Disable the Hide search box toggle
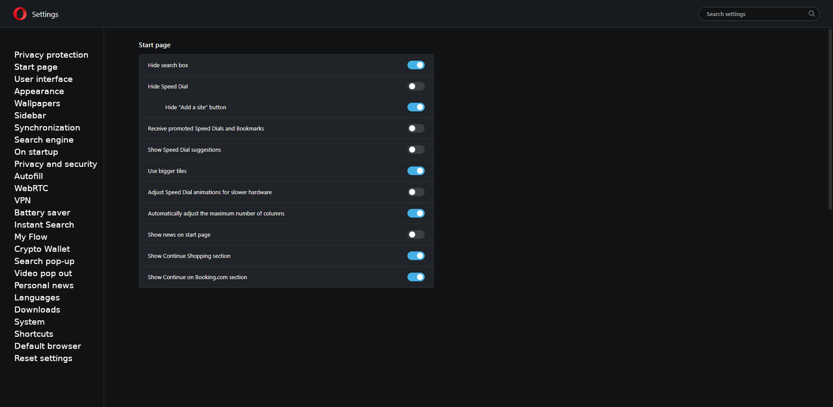833x407 pixels. pyautogui.click(x=416, y=65)
